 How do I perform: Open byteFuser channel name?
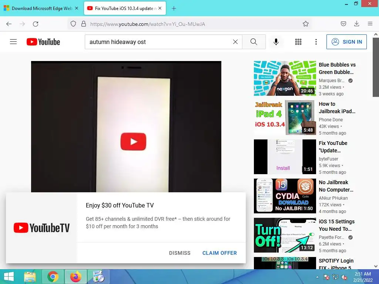tap(329, 159)
